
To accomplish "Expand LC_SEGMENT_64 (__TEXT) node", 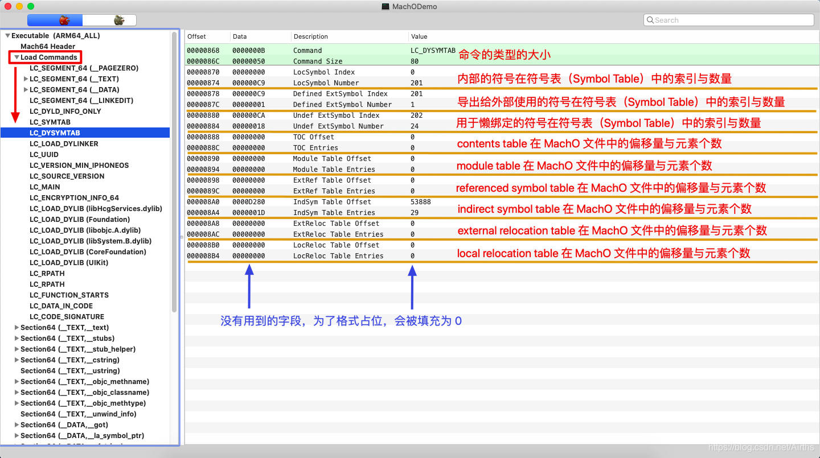I will point(26,79).
